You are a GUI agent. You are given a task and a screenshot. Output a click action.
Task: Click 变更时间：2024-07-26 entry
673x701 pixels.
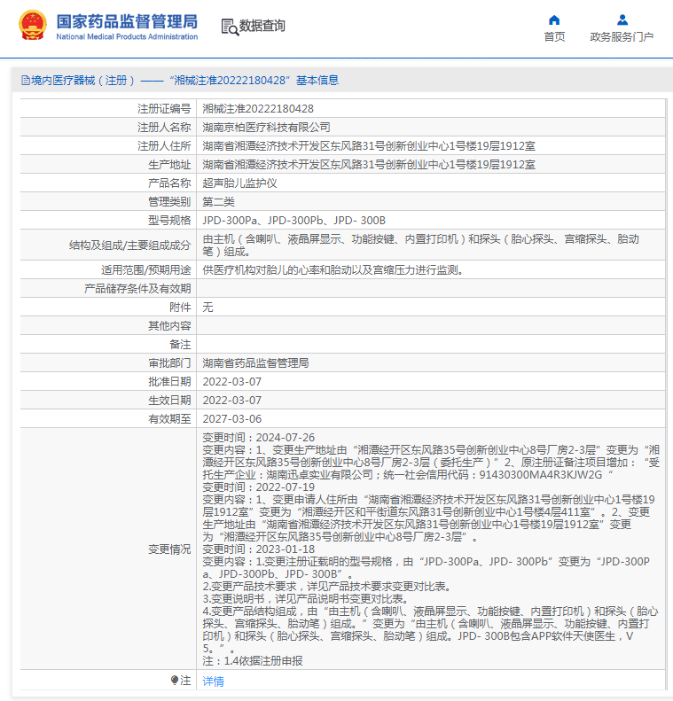(258, 438)
